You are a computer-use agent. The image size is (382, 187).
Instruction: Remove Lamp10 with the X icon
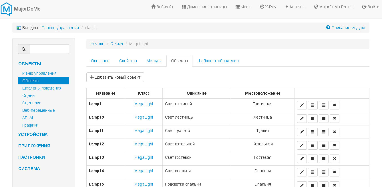point(334,119)
